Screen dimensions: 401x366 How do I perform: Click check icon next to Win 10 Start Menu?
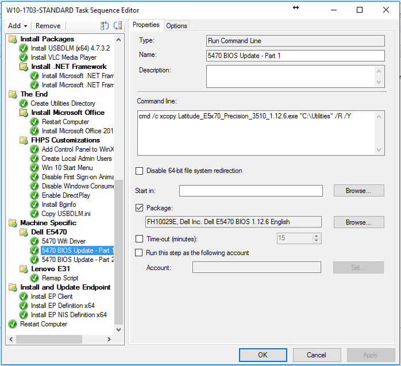tap(34, 168)
